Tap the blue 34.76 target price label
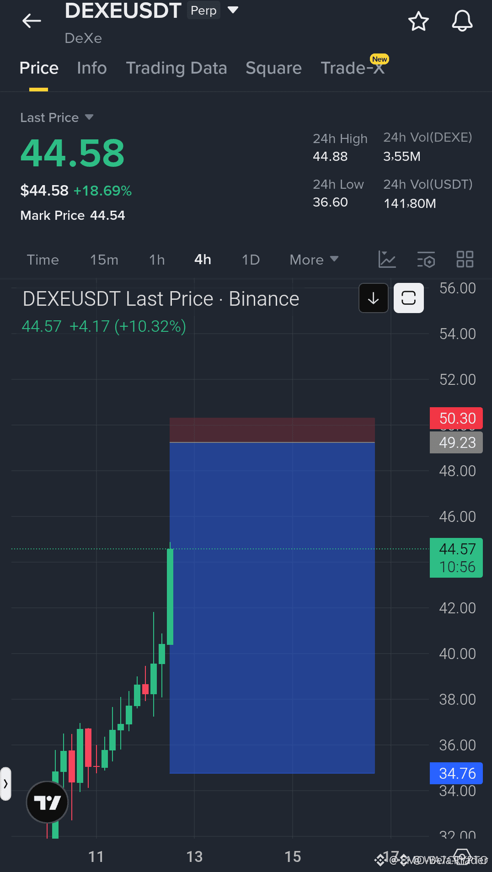The height and width of the screenshot is (872, 492). (456, 773)
